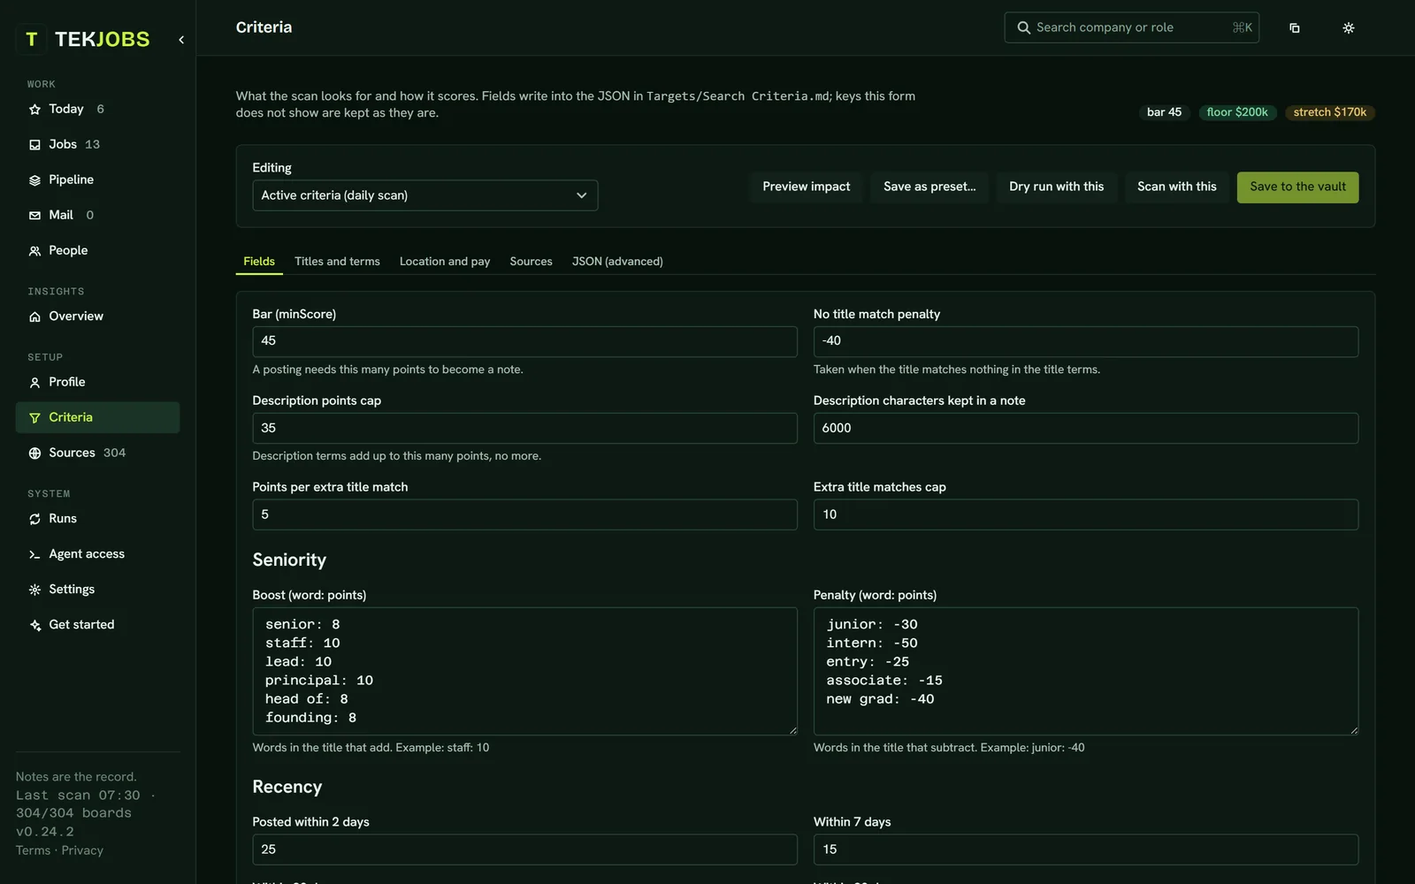This screenshot has height=884, width=1415.
Task: Open the Sources tab
Action: [531, 262]
